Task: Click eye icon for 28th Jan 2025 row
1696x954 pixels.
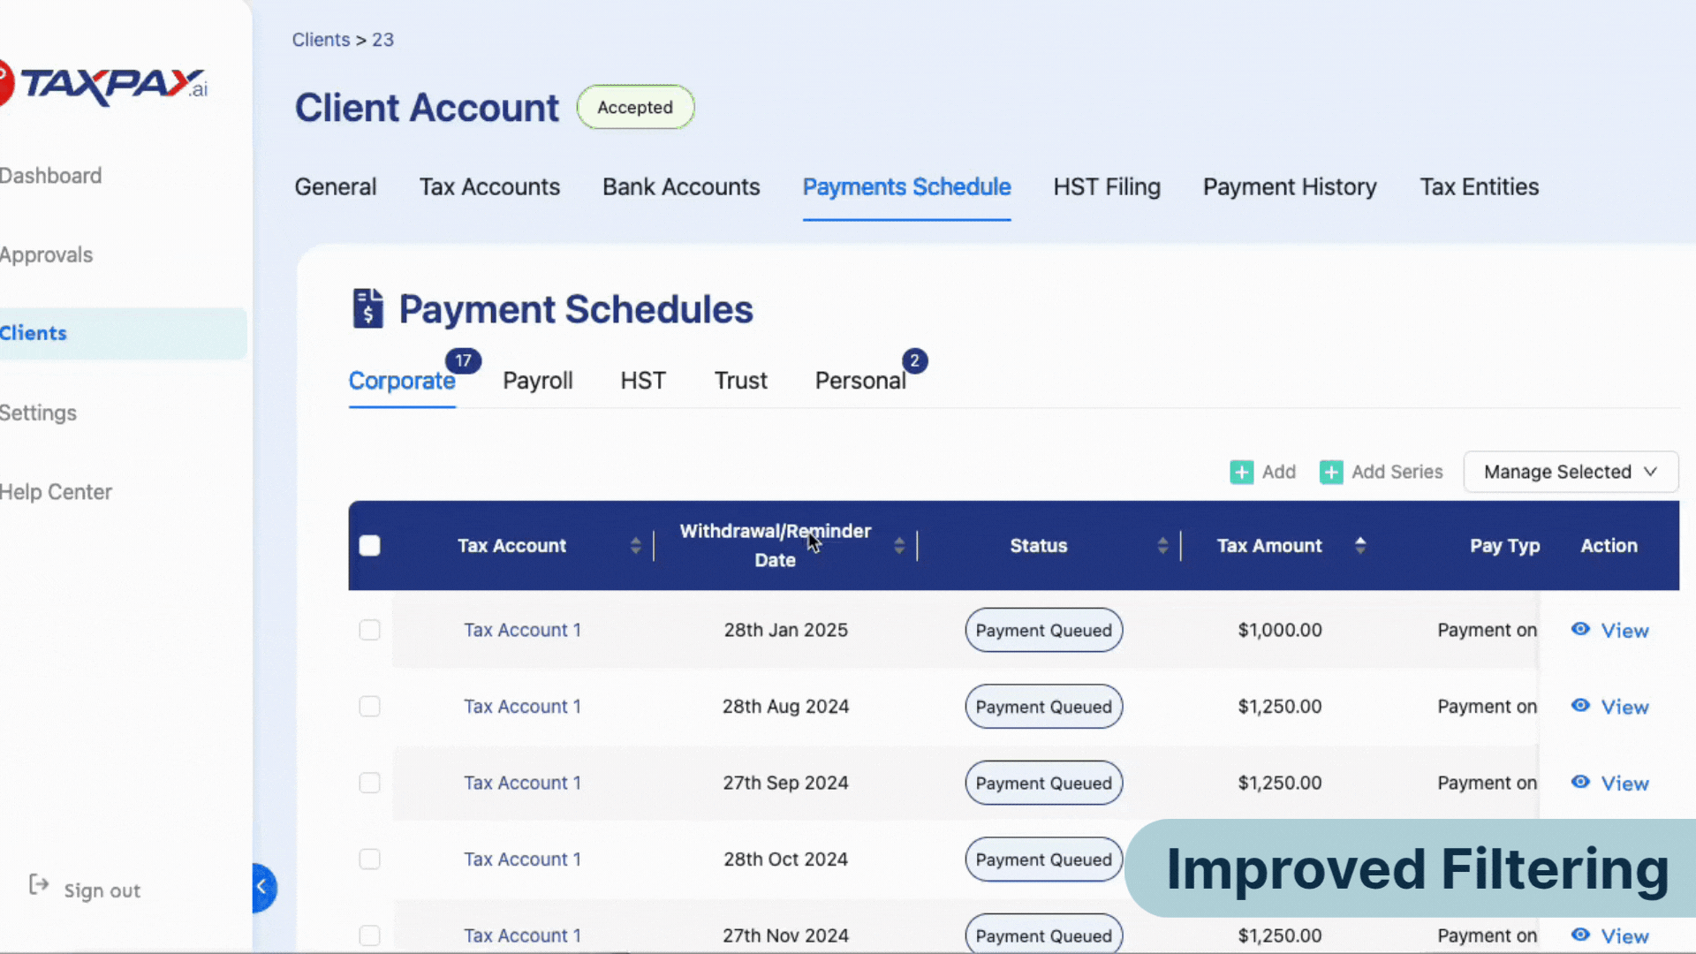Action: click(1580, 629)
